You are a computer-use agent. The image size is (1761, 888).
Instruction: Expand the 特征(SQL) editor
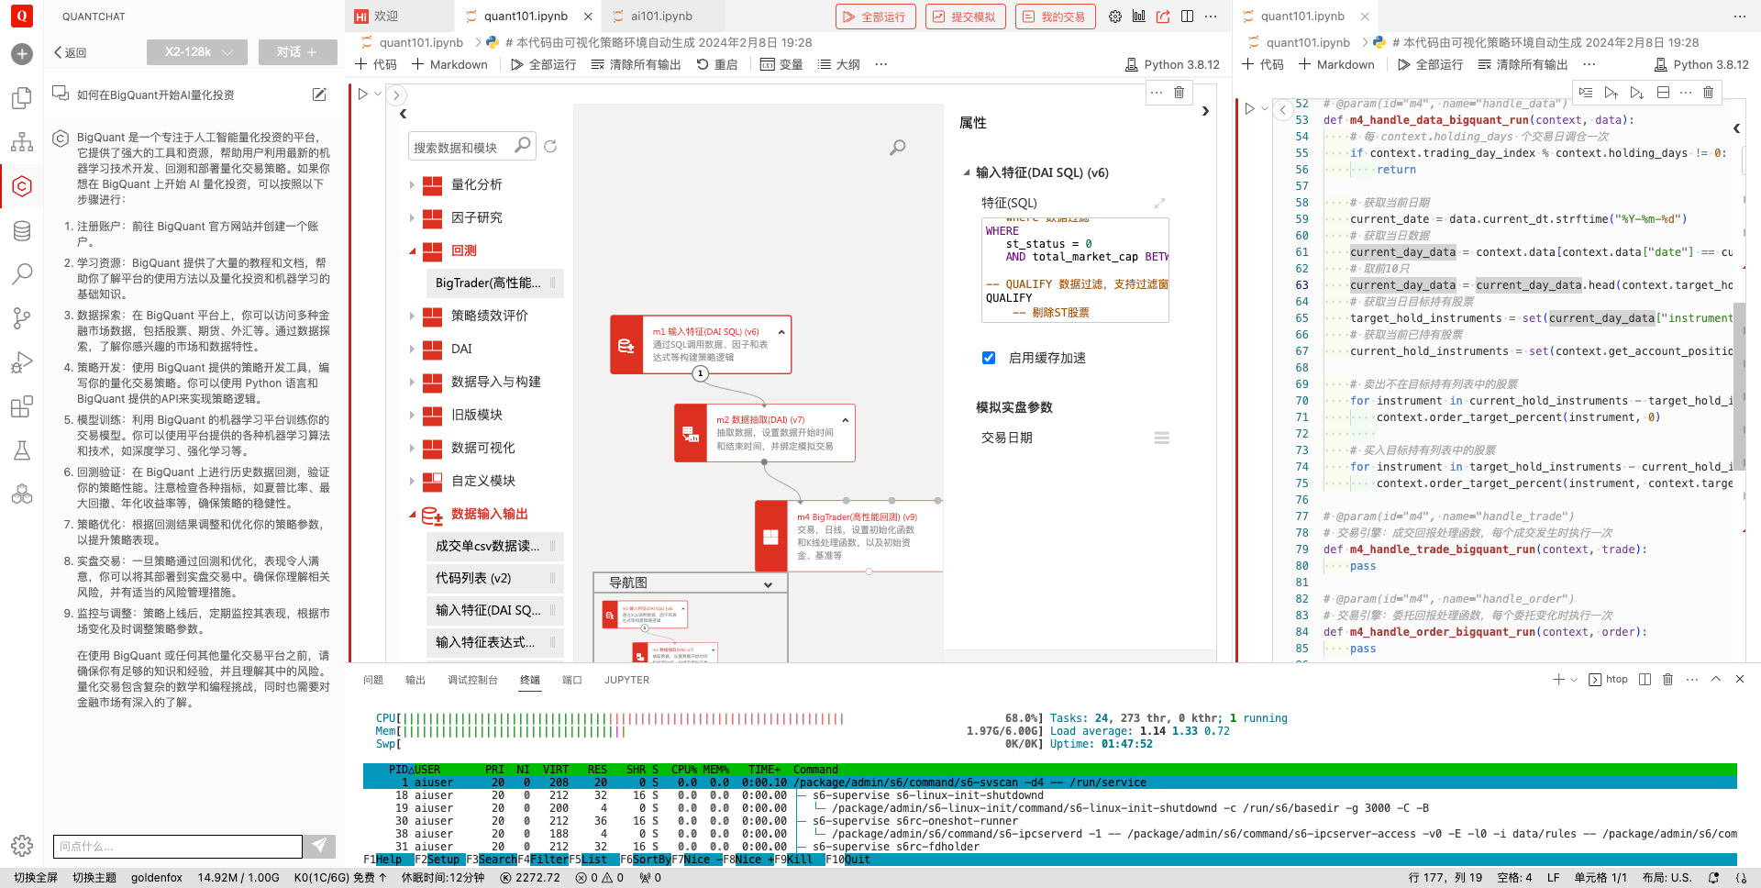(x=1159, y=203)
